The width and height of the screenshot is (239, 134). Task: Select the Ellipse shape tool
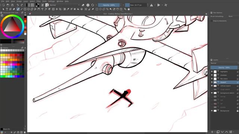(x=28, y=9)
